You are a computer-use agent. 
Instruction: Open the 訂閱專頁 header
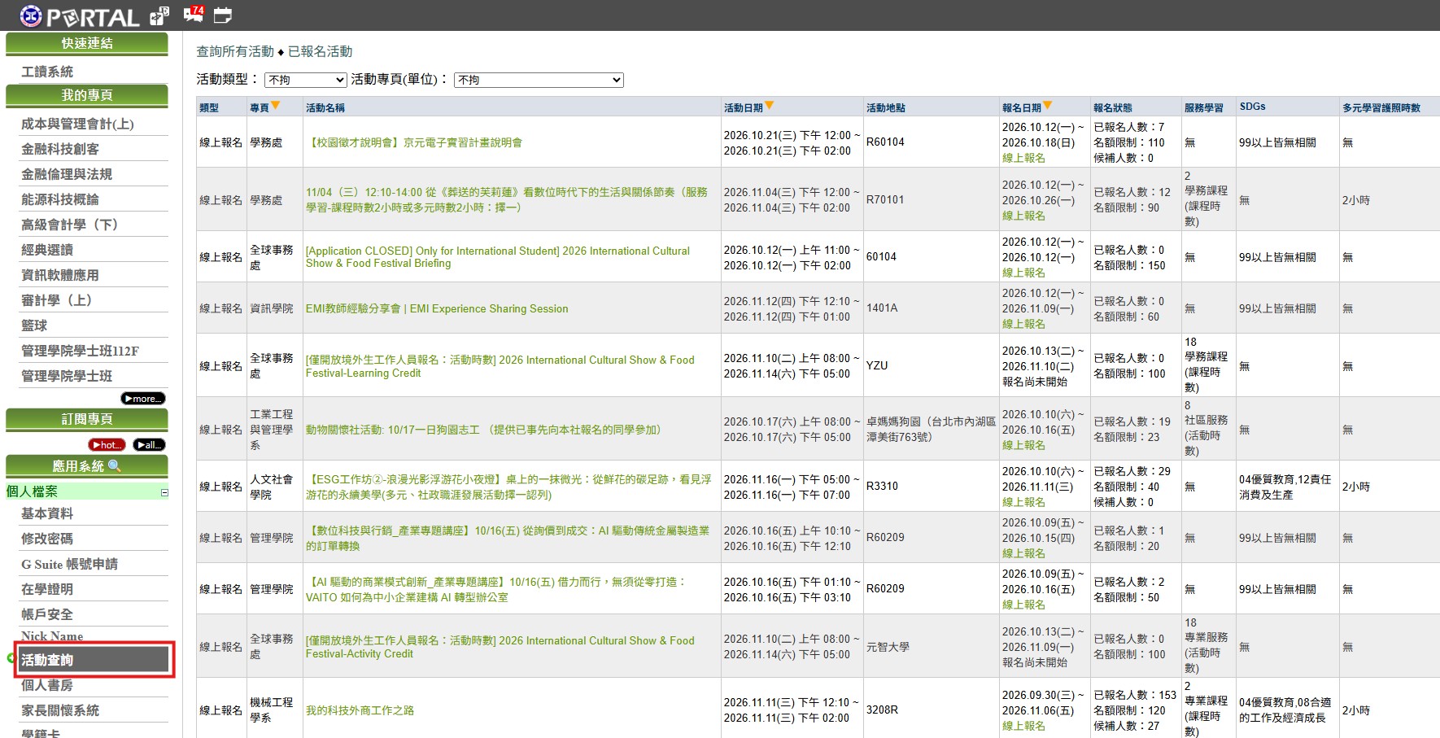[87, 419]
